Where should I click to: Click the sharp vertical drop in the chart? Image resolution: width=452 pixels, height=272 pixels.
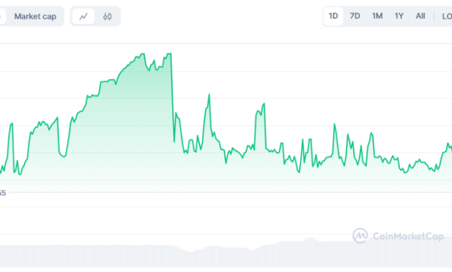173,98
